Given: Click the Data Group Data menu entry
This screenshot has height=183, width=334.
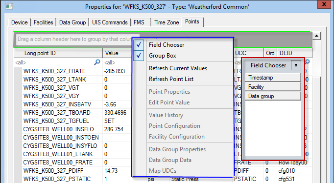Looking at the screenshot, I should [170, 160].
